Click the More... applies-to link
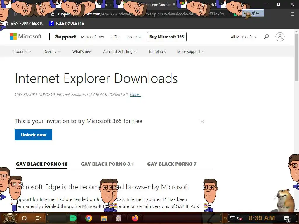This screenshot has height=224, width=299. coord(135,94)
